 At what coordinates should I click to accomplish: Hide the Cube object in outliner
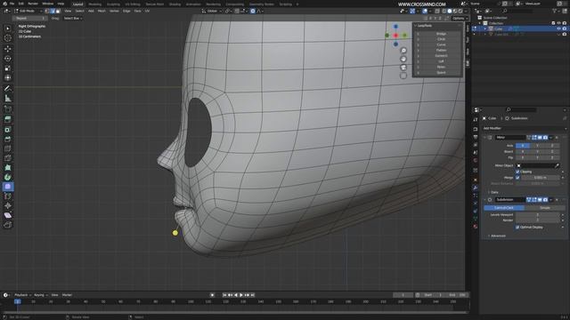pyautogui.click(x=558, y=28)
